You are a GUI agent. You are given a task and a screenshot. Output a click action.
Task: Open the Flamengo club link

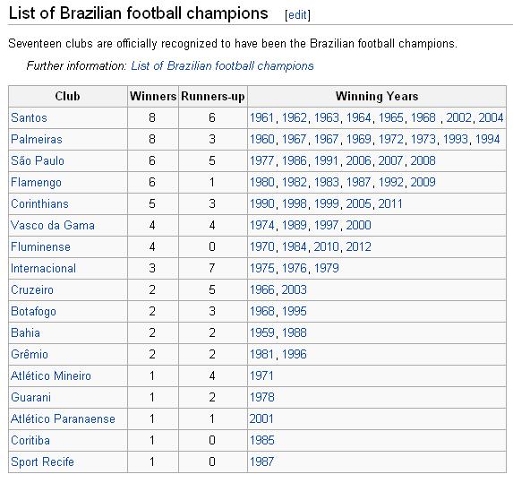pyautogui.click(x=36, y=183)
